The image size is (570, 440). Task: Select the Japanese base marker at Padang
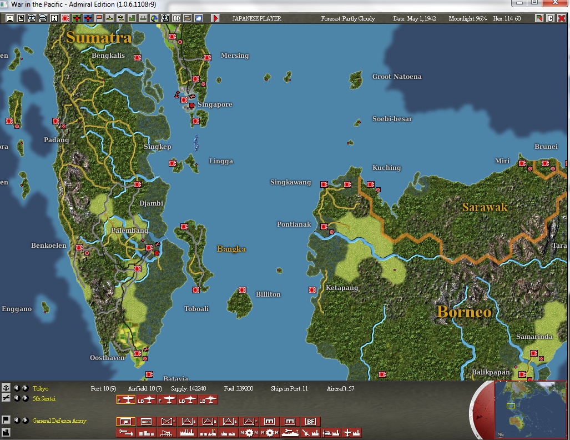click(x=56, y=121)
